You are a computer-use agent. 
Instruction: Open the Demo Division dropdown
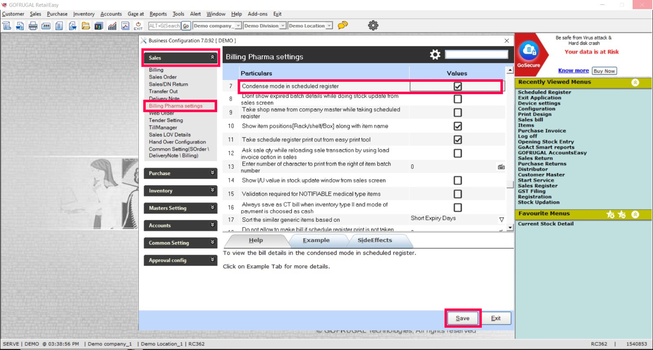click(283, 26)
